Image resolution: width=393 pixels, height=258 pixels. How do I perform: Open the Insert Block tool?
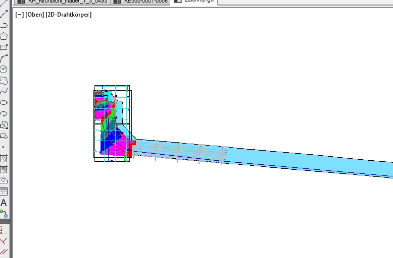point(4,125)
